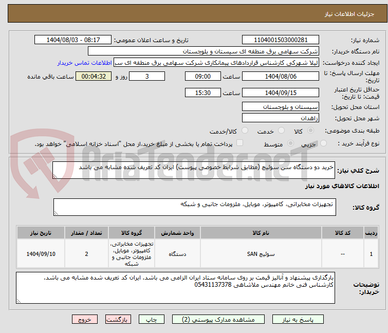Select the 'کالا/خدمت' radio button

coord(245,131)
